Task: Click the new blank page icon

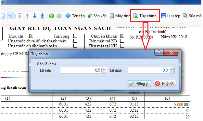Action: 3,16
